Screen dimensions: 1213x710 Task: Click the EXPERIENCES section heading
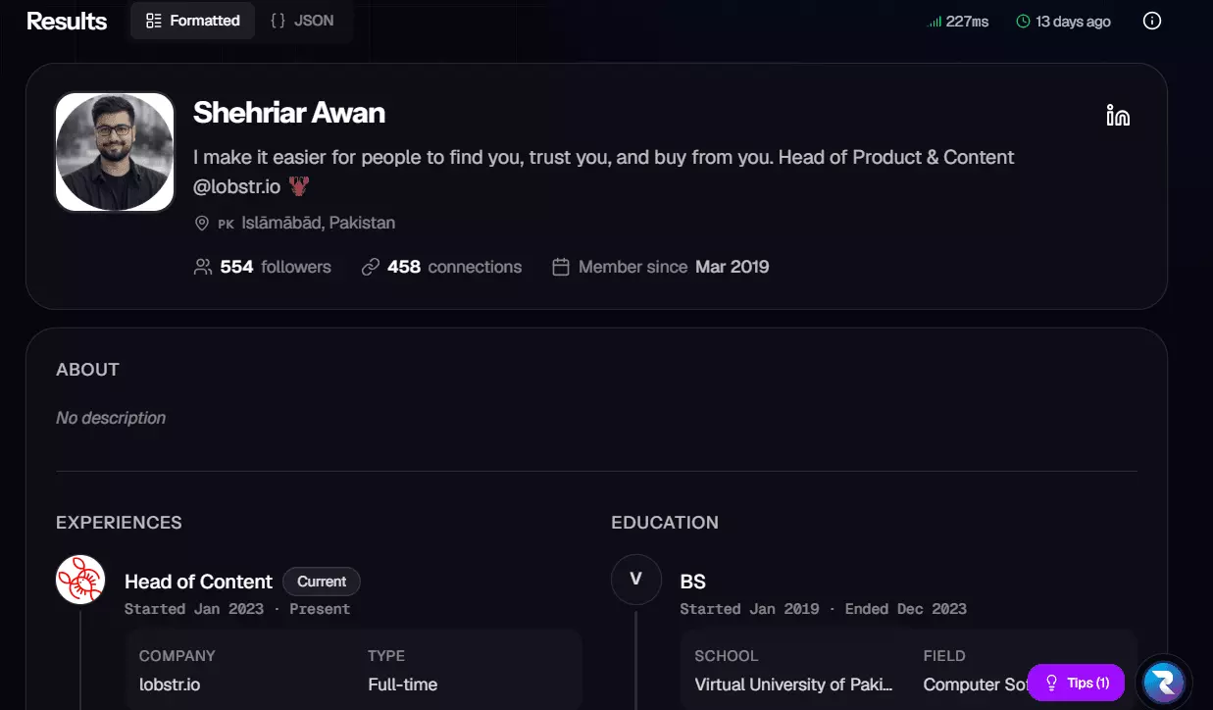tap(119, 523)
